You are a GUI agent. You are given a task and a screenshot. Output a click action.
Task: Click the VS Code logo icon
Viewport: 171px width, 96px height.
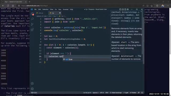click(x=32, y=9)
